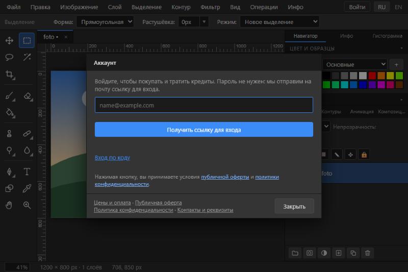Viewport: 408px width, 272px height.
Task: Switch language to EN
Action: pos(398,7)
